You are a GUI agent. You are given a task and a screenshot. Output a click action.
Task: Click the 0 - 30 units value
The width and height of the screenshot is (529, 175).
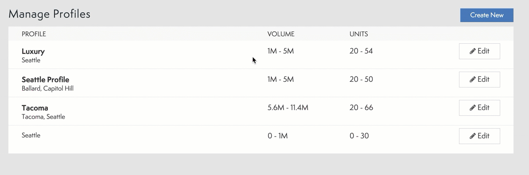pos(359,136)
